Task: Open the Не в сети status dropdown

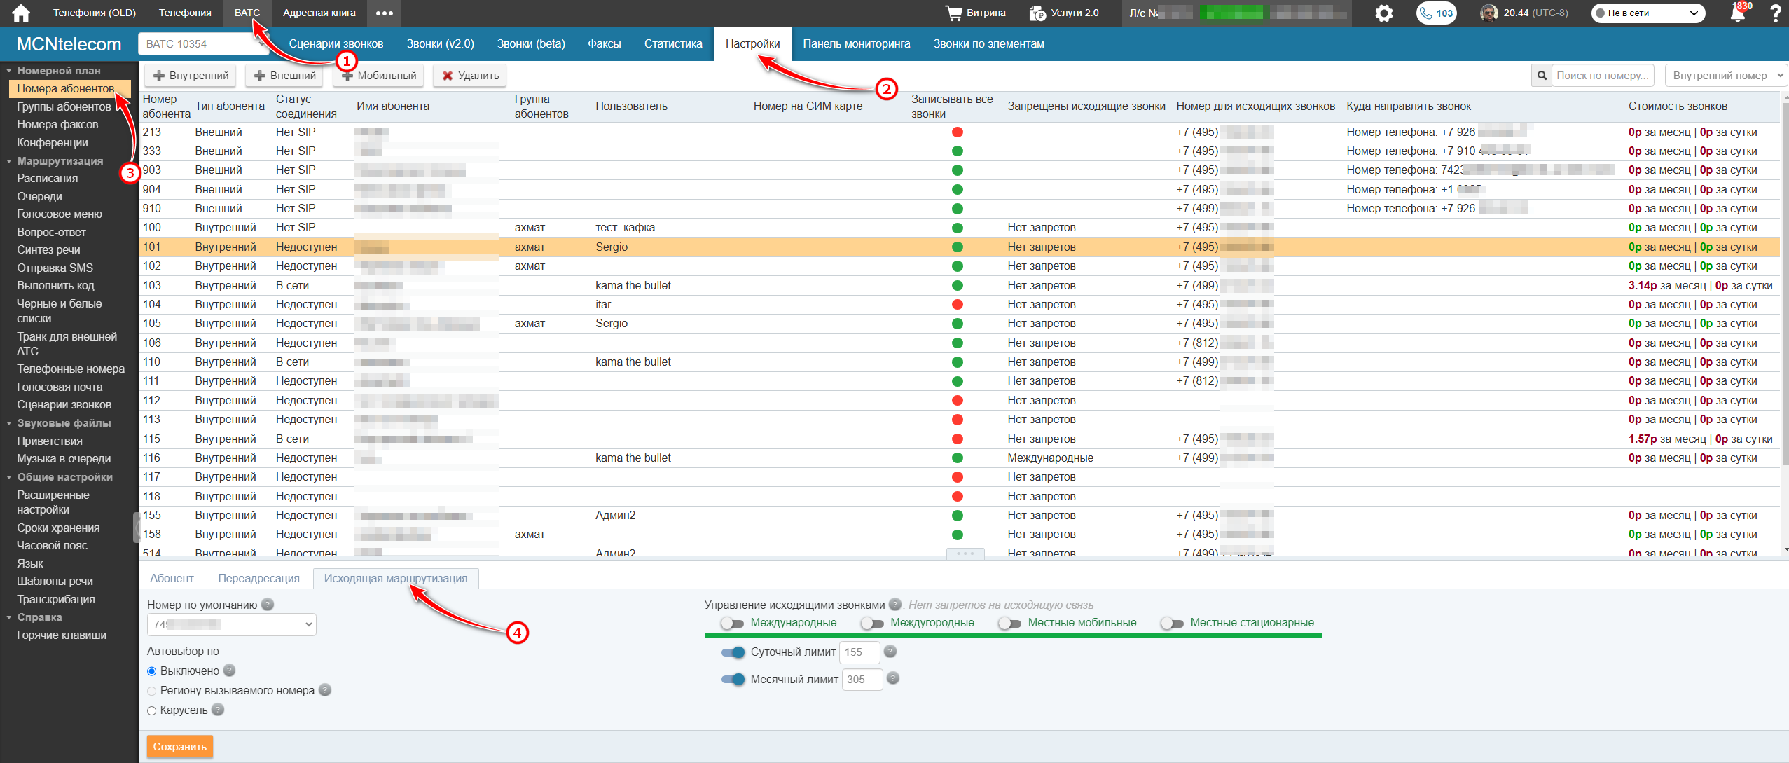Action: (1648, 13)
